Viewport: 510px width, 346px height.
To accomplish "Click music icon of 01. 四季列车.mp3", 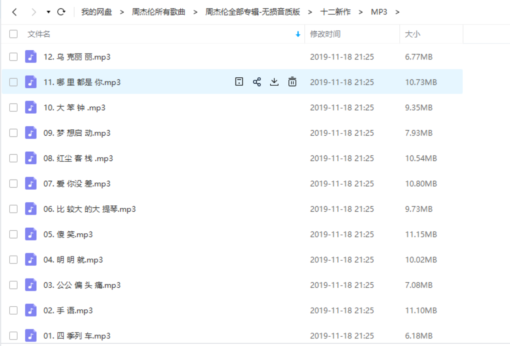I will click(31, 335).
